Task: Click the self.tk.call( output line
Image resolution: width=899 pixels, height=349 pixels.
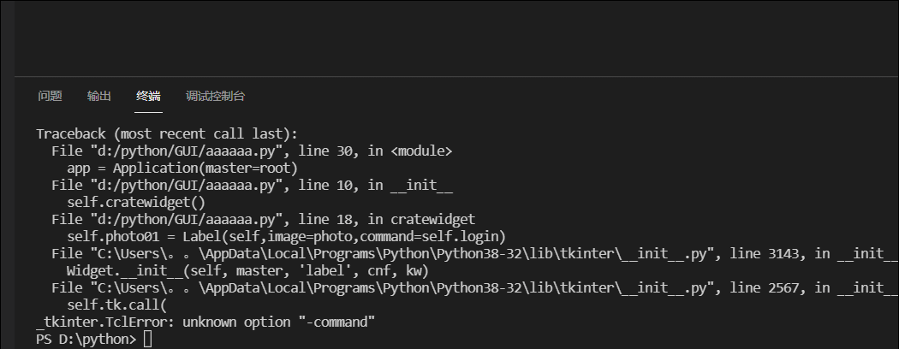Action: [117, 305]
